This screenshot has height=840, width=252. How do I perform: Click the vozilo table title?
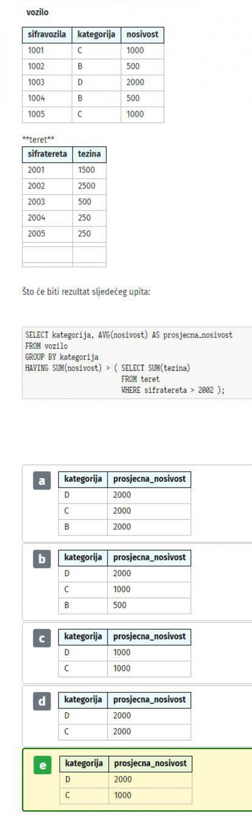[37, 12]
